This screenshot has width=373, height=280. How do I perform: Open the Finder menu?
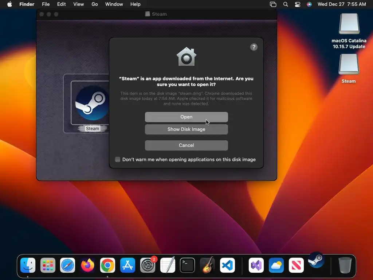tap(27, 4)
